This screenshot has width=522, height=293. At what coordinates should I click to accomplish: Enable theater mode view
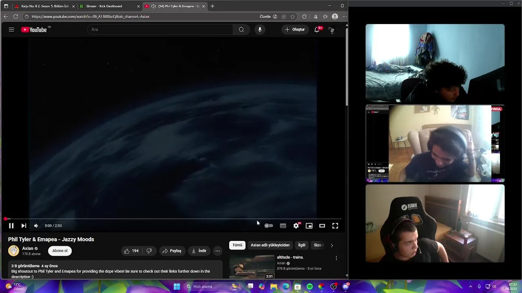[322, 225]
